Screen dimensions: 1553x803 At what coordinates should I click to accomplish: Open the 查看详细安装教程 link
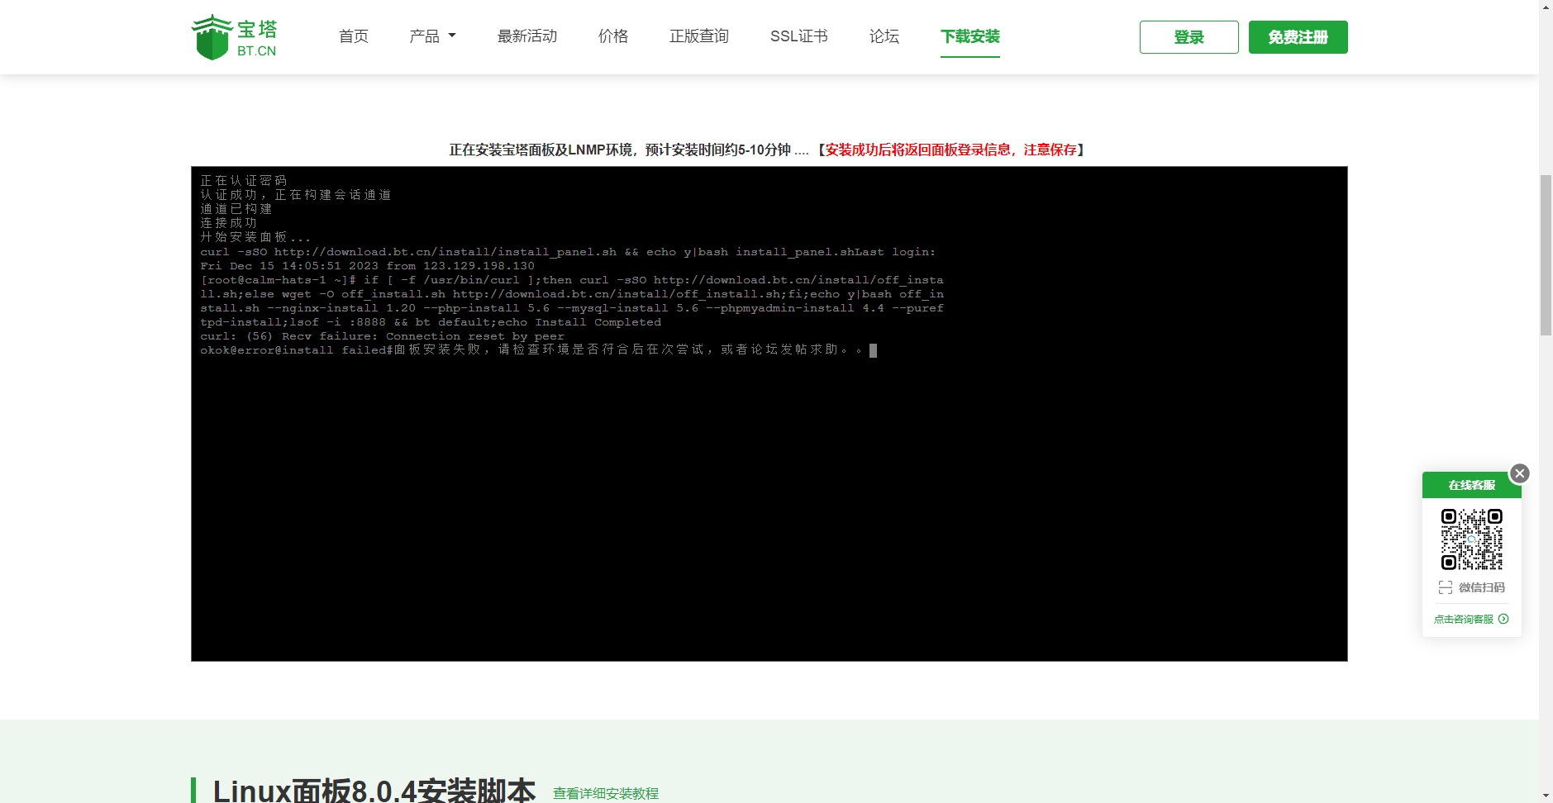(x=605, y=793)
